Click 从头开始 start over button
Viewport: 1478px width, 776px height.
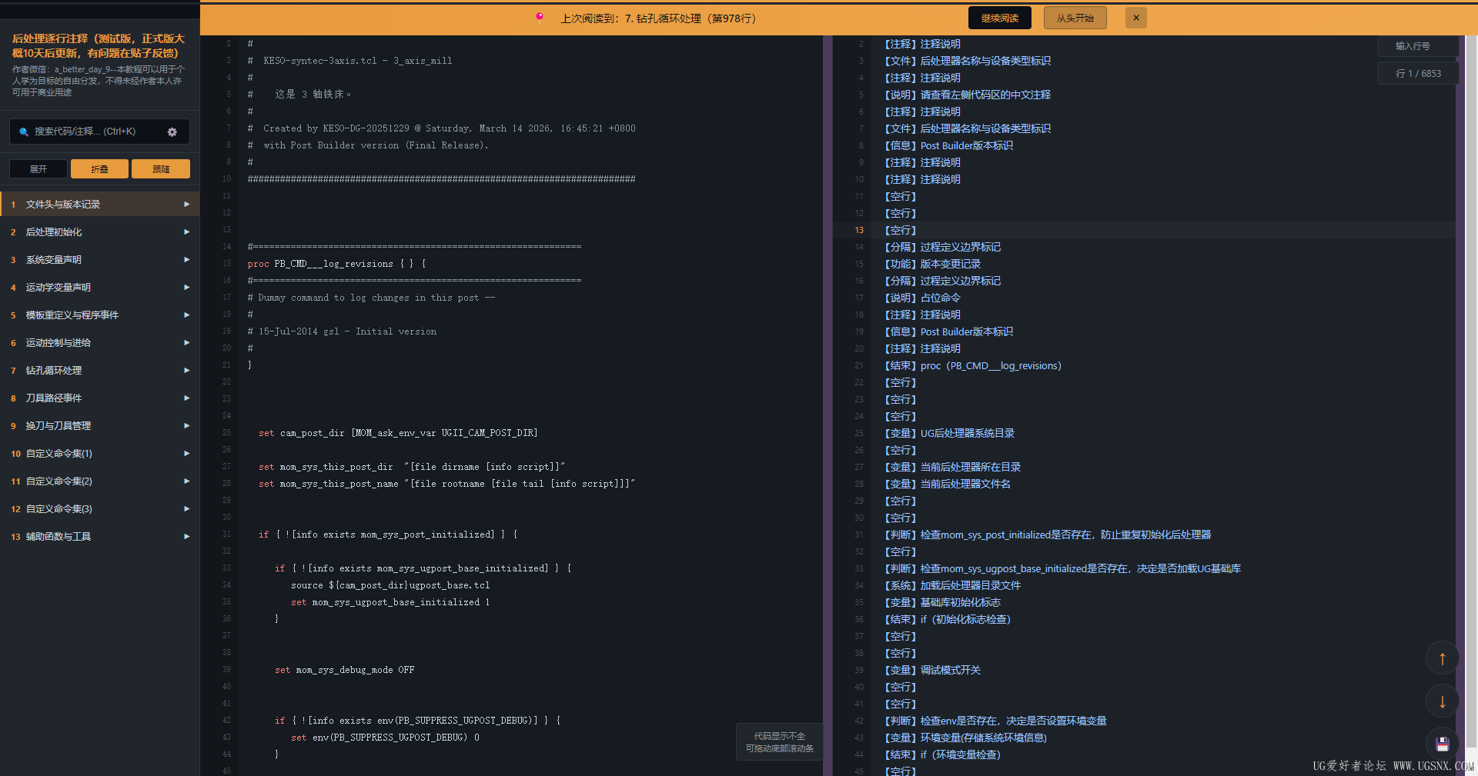[1075, 18]
